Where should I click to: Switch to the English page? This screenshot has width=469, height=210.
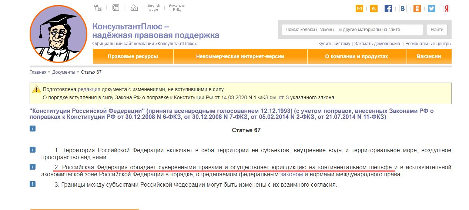coord(154,7)
